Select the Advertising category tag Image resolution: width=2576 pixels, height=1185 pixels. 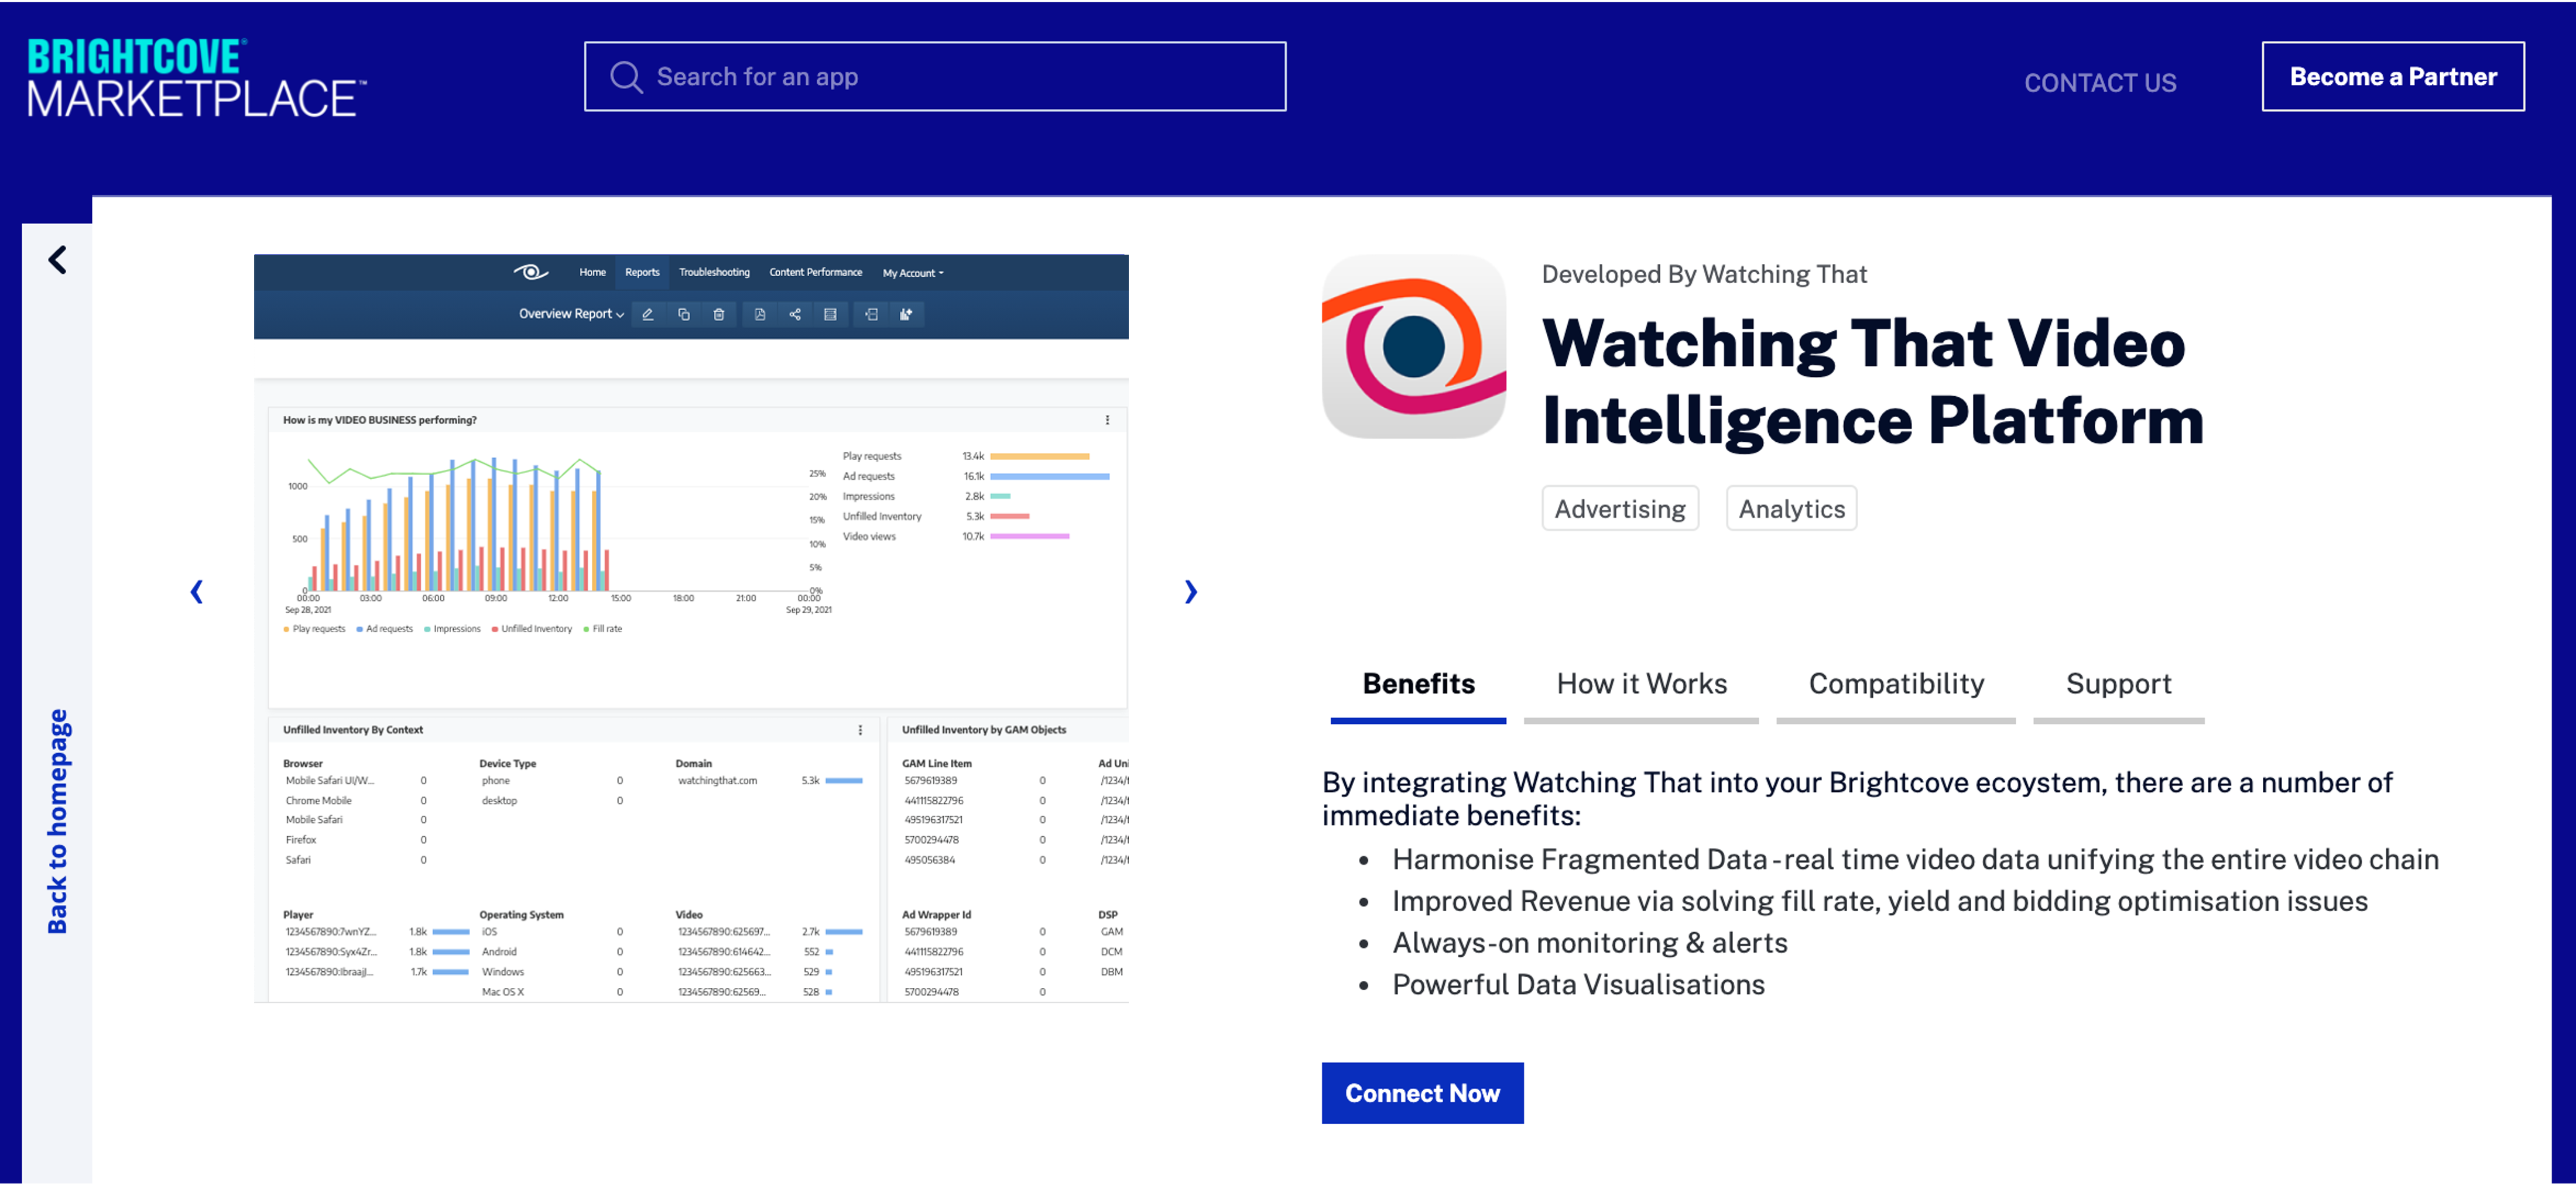[1620, 509]
